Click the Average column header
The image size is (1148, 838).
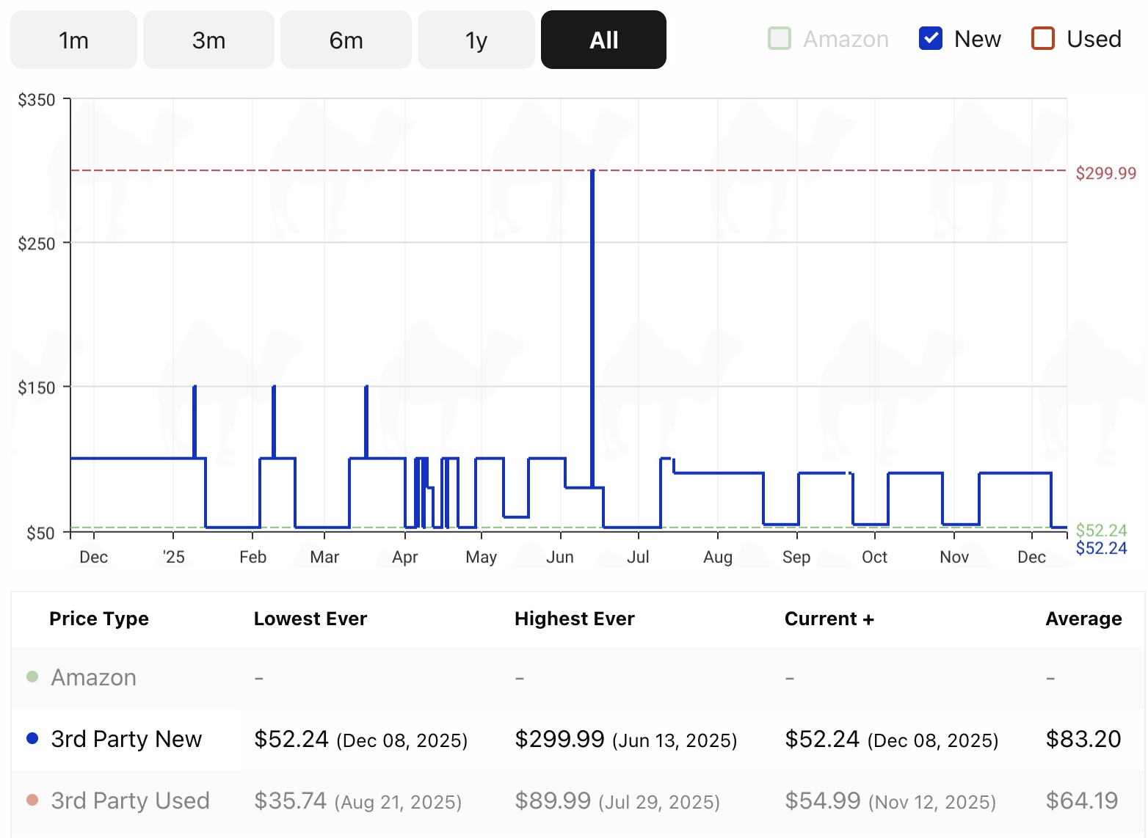pyautogui.click(x=1083, y=619)
